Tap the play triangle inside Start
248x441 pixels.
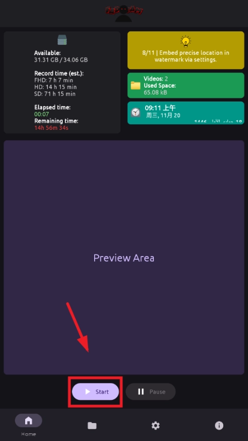tap(87, 392)
